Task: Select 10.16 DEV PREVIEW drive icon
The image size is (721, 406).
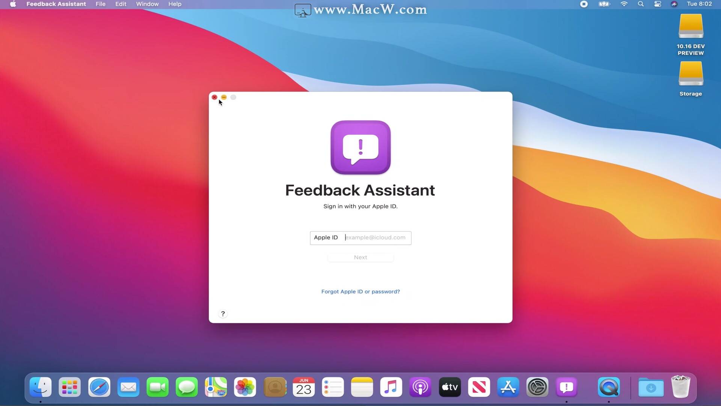Action: 691,26
